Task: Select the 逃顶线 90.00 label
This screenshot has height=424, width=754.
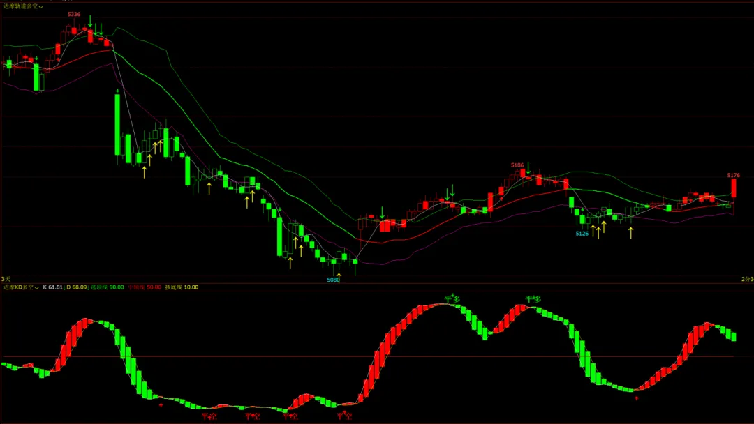Action: click(108, 287)
